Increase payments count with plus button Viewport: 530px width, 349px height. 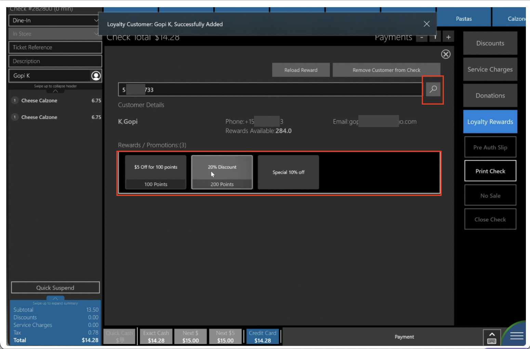point(448,37)
